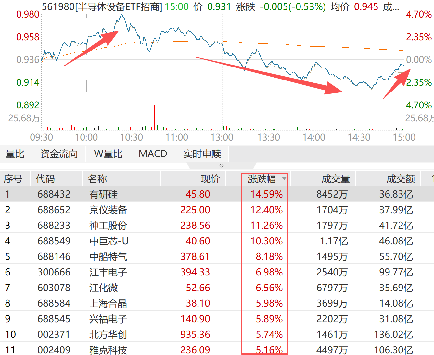Screen dimensions: 434x355
Task: Click the turnover value 106.30亿
Action: tap(393, 350)
